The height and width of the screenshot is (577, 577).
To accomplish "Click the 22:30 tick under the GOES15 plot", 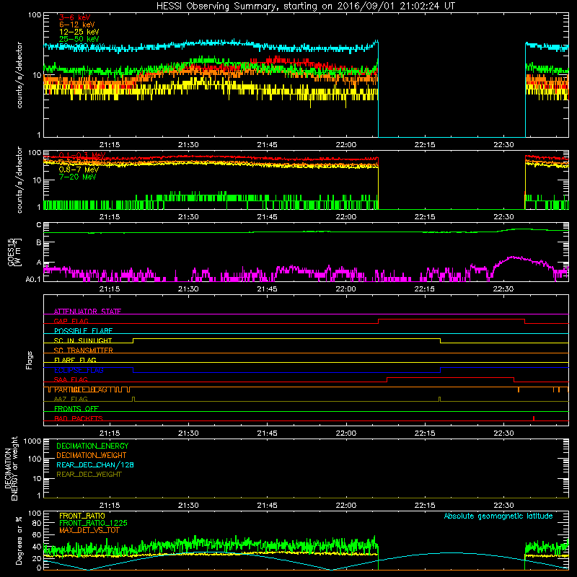I will point(503,289).
